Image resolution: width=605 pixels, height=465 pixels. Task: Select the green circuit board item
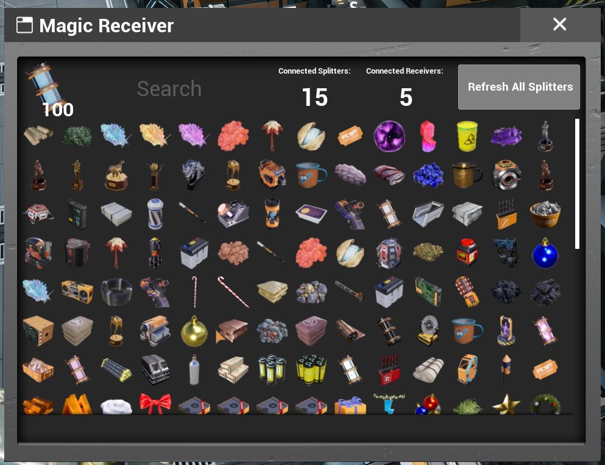coord(428,292)
